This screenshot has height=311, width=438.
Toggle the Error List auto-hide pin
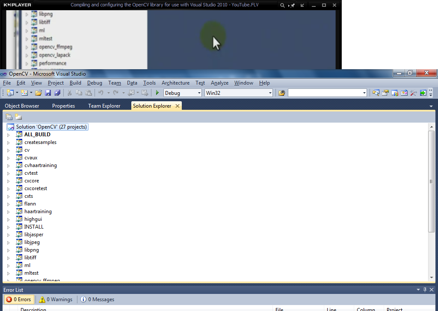click(x=425, y=290)
